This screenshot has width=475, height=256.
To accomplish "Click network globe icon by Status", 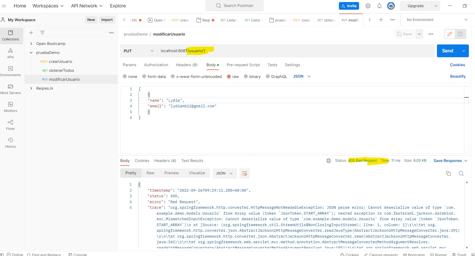I will 329,161.
